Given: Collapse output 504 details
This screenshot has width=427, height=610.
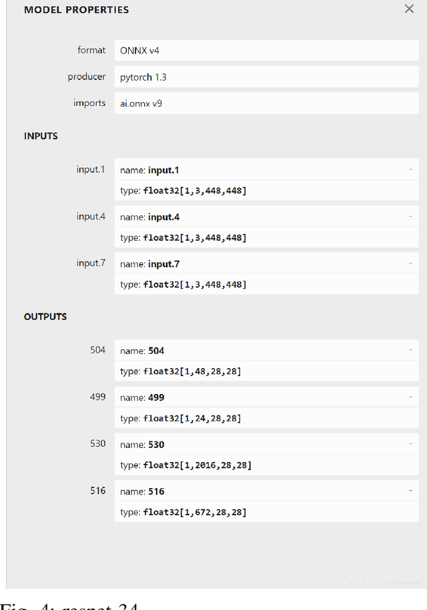Looking at the screenshot, I should pos(410,350).
